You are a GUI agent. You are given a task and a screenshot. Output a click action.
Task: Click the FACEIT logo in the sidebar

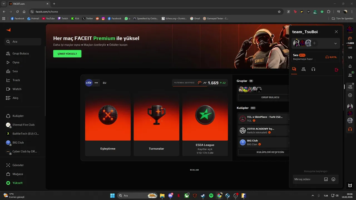coord(8,30)
